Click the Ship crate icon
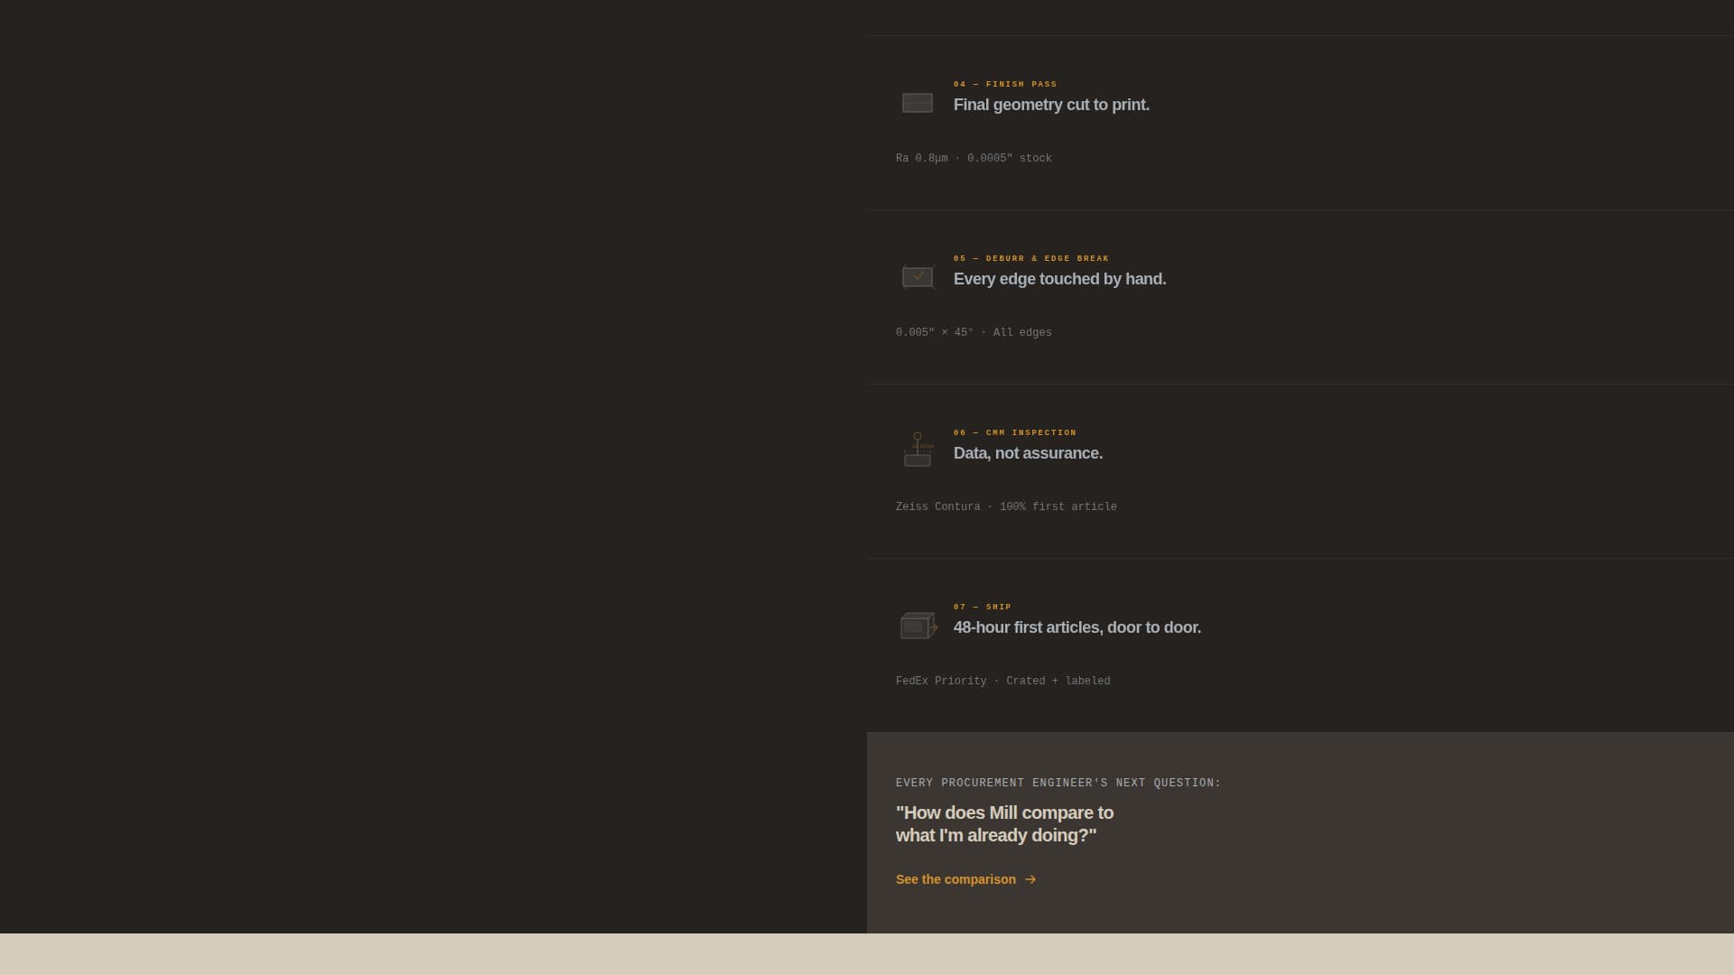The width and height of the screenshot is (1734, 975). (x=918, y=626)
